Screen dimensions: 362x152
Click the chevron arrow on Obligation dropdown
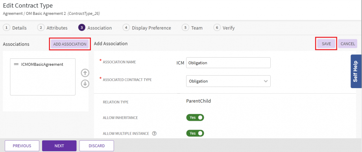point(266,81)
